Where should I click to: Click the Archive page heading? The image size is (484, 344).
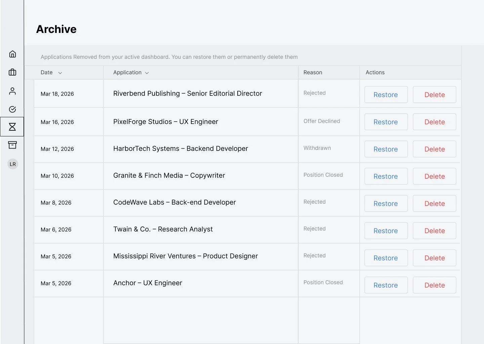[x=56, y=29]
